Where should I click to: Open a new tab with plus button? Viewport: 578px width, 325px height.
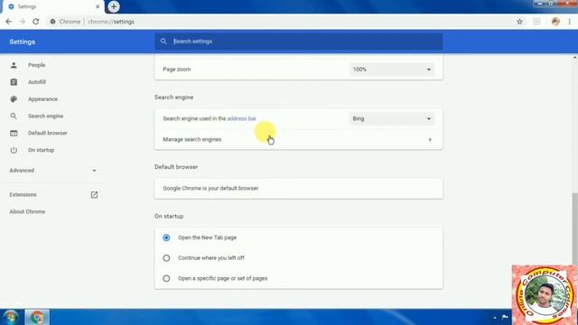[114, 6]
